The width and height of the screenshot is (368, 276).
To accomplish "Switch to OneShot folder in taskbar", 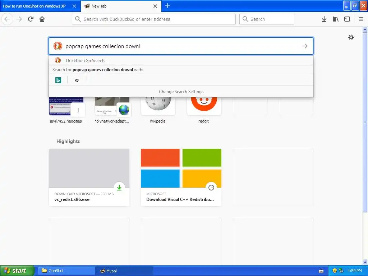I will (66, 271).
